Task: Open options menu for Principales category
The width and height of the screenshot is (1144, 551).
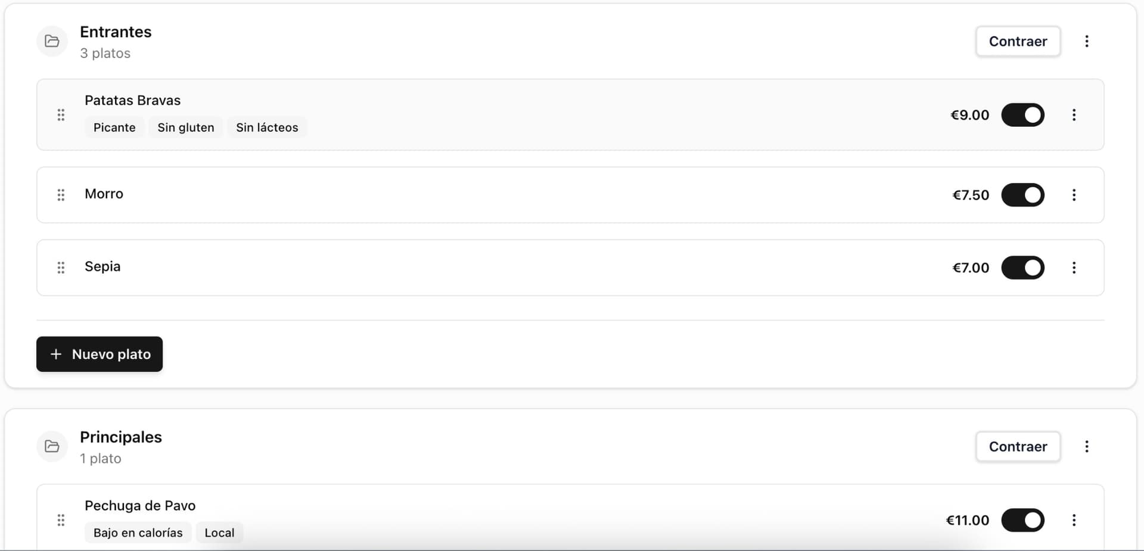Action: 1086,447
